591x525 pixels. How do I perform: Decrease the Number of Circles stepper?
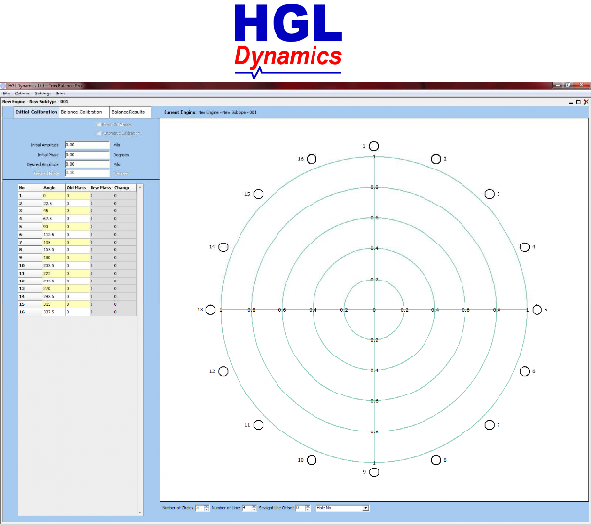point(207,510)
